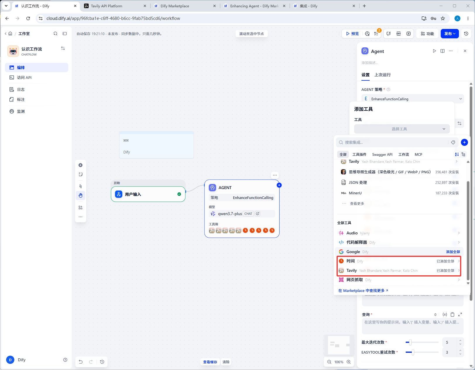Open 在 Marketplace 中查找更多 link

tap(363, 291)
